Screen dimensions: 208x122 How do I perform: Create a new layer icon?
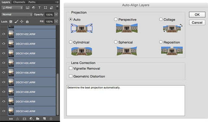[x=44, y=119]
